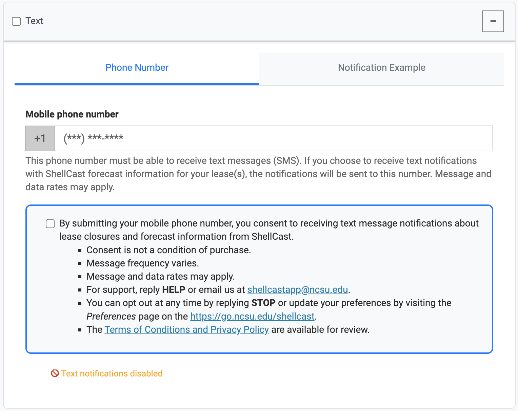
Task: Open the shellcastapp@ncsu.edu email link
Action: pyautogui.click(x=298, y=290)
